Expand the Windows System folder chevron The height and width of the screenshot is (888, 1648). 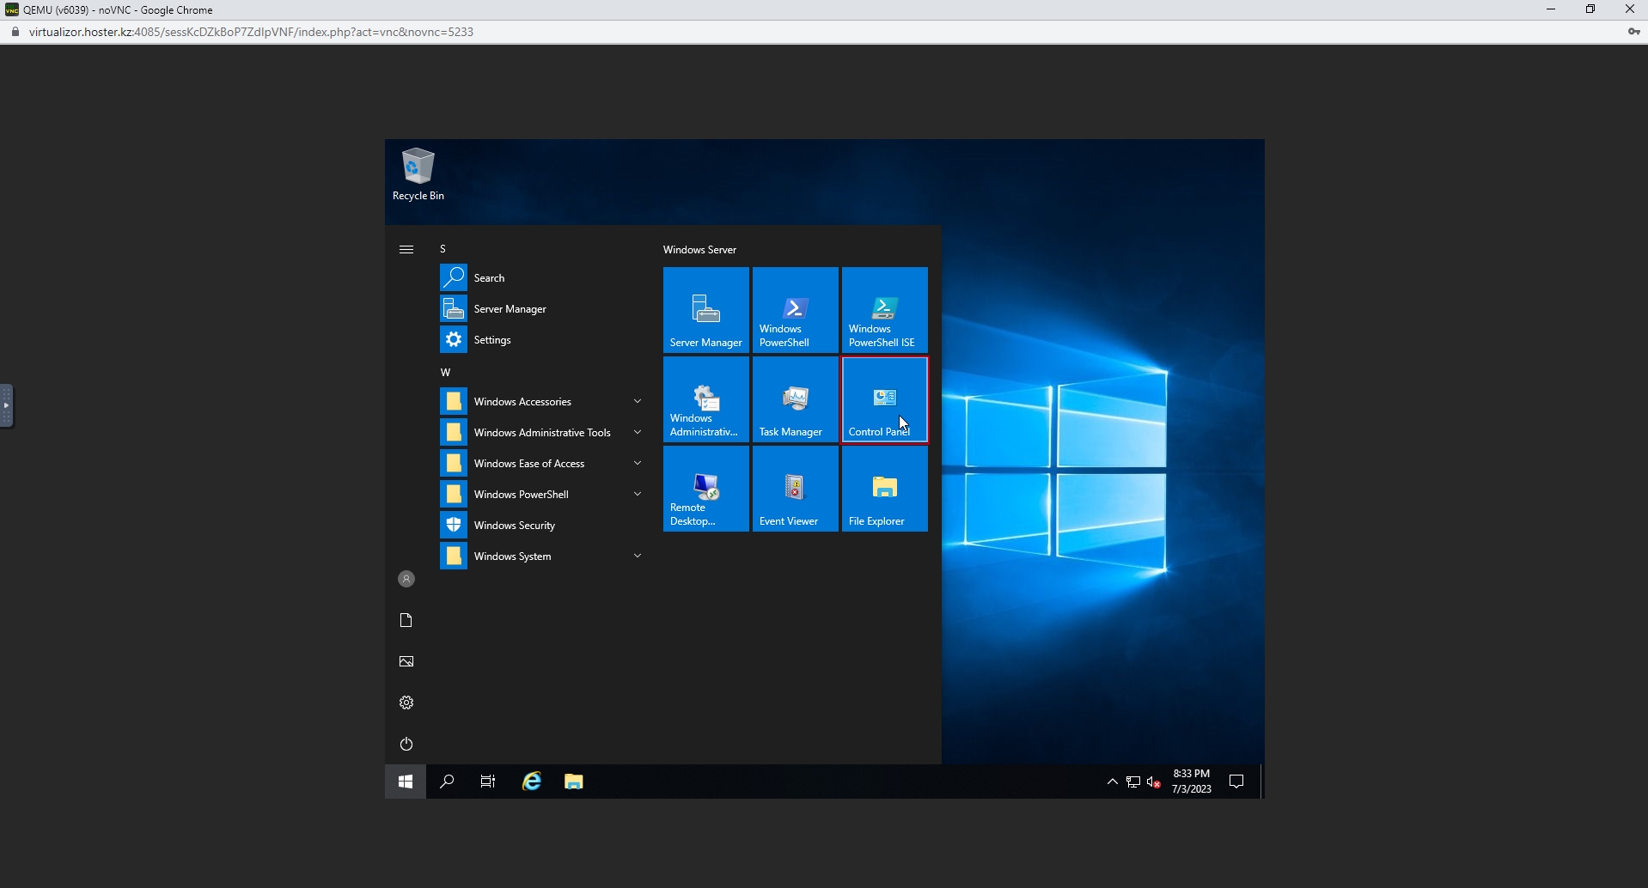click(x=638, y=556)
